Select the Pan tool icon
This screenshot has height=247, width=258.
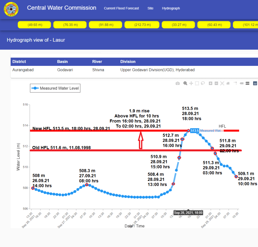click(191, 83)
